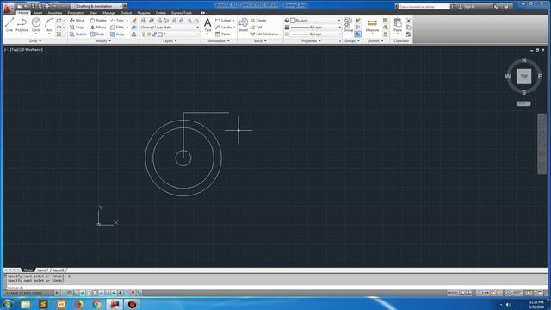Image resolution: width=551 pixels, height=310 pixels.
Task: Click the E compass direction on ViewCube
Action: [540, 76]
